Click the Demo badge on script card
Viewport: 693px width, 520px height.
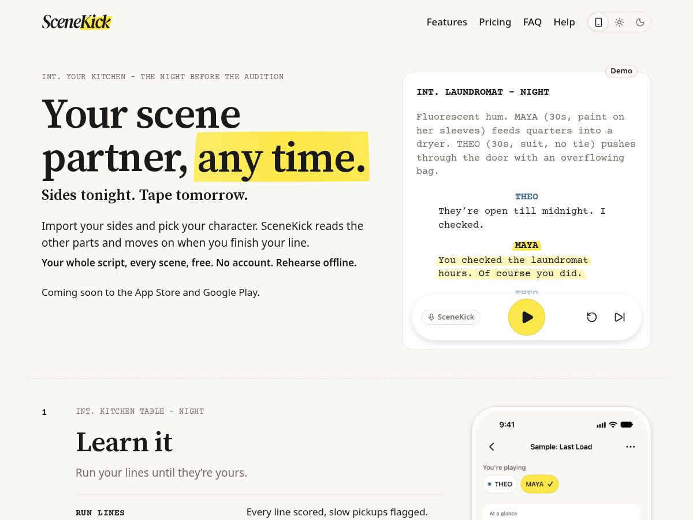click(x=621, y=70)
